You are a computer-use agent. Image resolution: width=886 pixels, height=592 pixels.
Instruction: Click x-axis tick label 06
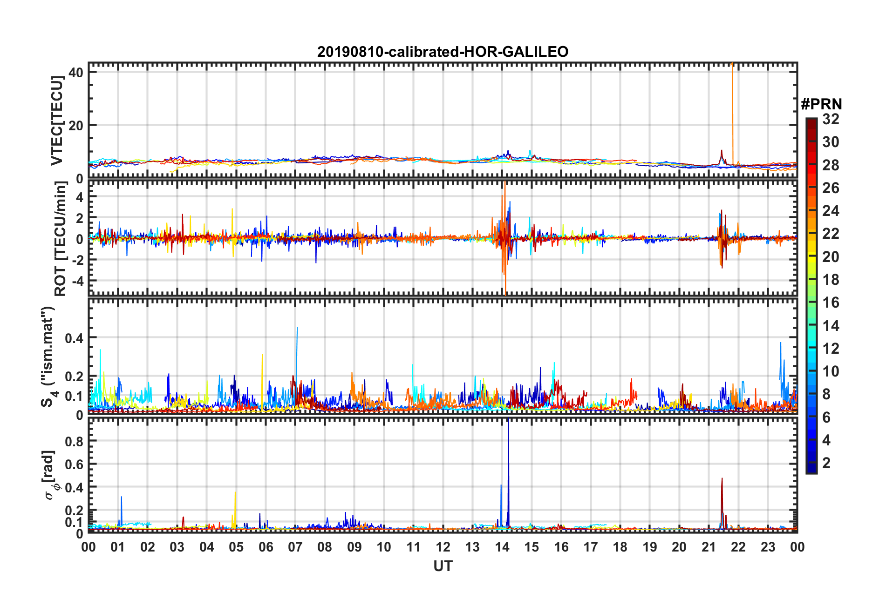(266, 547)
